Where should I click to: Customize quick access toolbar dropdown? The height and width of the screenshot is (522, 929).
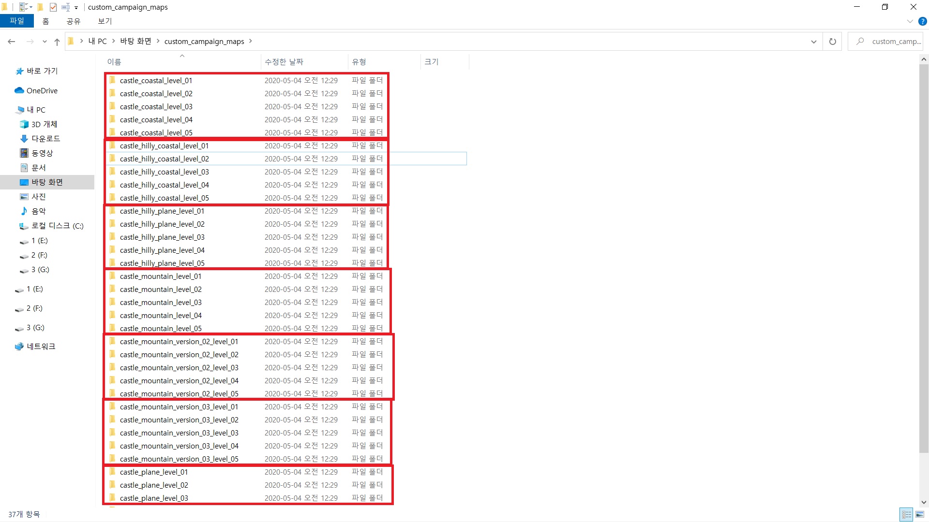pyautogui.click(x=76, y=7)
